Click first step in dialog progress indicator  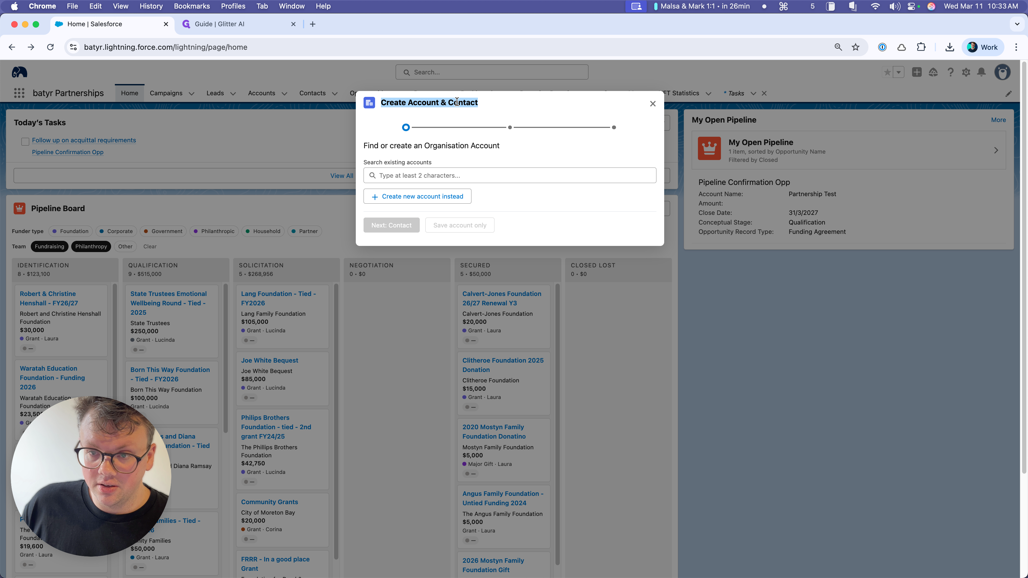[406, 127]
